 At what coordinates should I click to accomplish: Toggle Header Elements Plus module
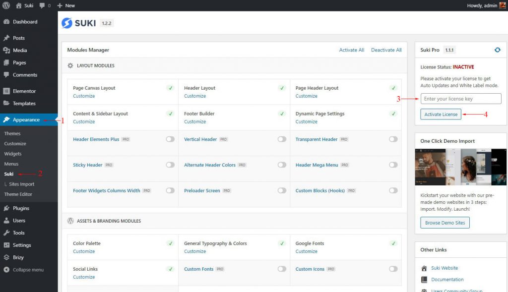coord(170,139)
